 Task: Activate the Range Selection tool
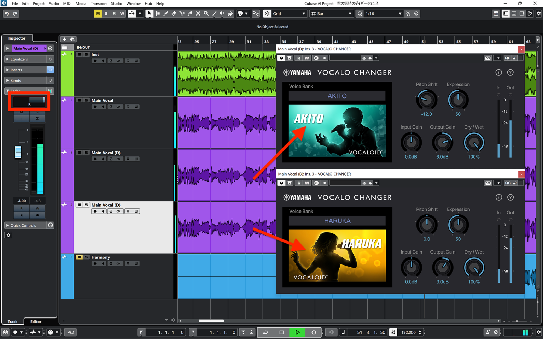pos(158,13)
